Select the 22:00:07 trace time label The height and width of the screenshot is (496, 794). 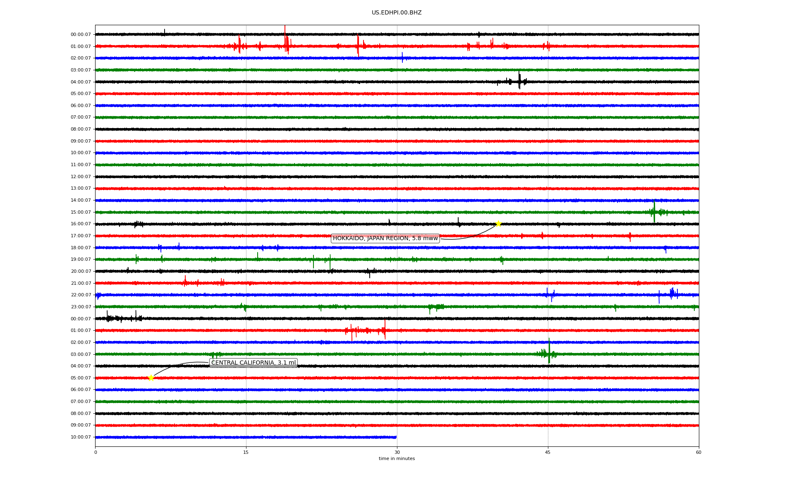(x=81, y=295)
